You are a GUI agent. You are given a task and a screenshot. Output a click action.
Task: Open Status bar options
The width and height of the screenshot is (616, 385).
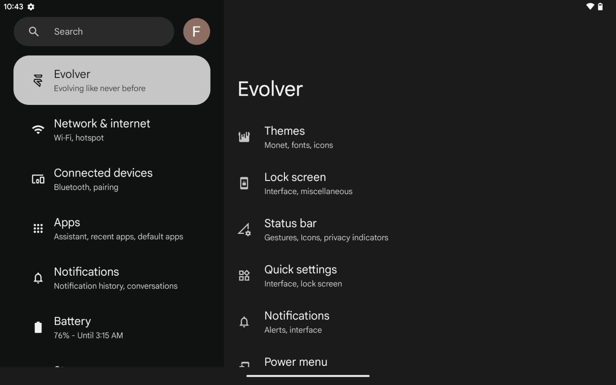(420, 230)
